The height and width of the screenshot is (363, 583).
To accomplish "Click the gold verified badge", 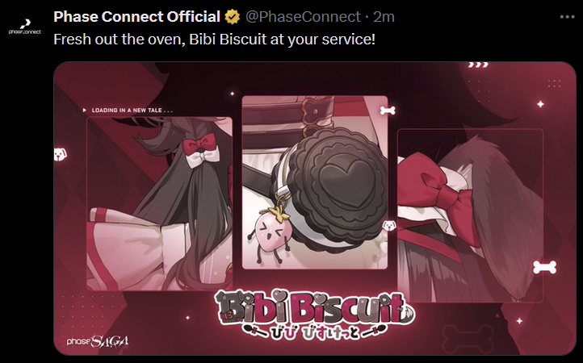I will tap(233, 17).
